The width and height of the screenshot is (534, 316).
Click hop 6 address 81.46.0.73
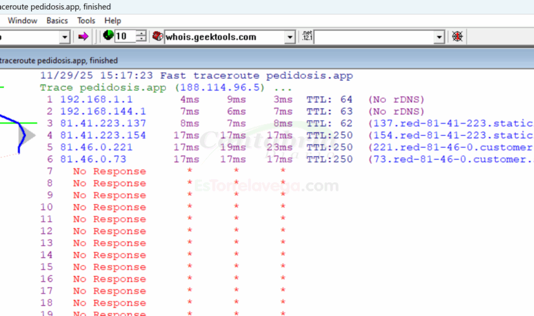(x=93, y=159)
